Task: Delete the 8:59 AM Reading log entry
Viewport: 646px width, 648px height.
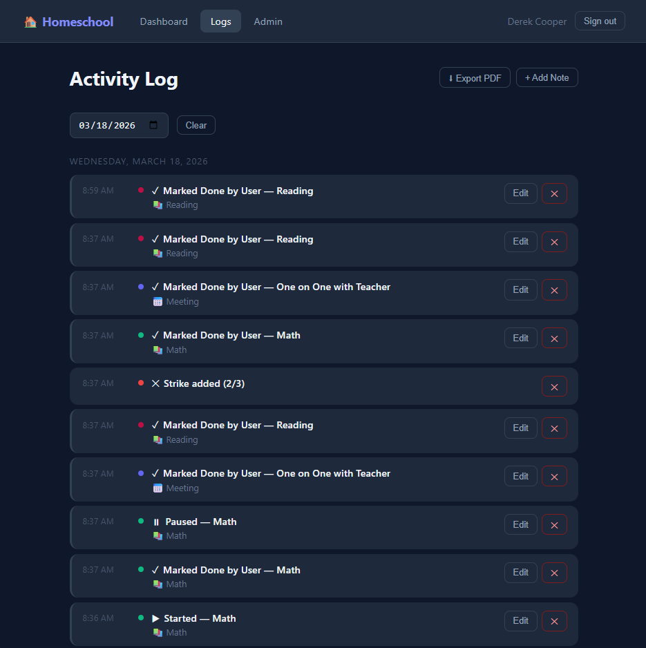Action: pos(554,193)
